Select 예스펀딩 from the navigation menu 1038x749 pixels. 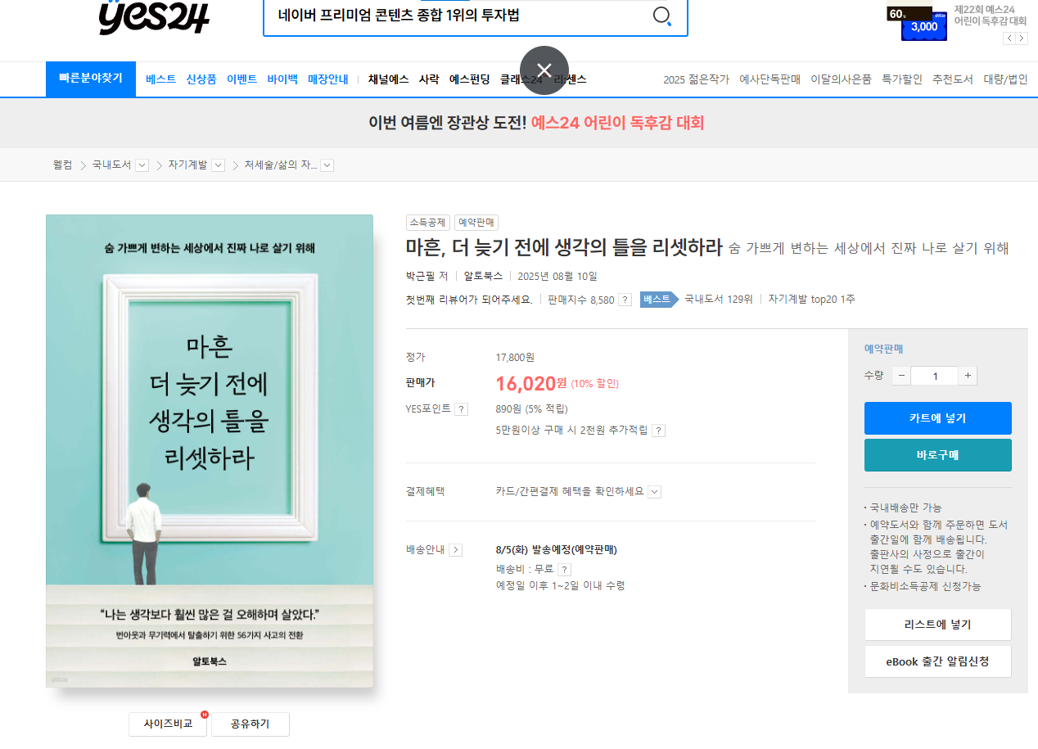coord(469,79)
